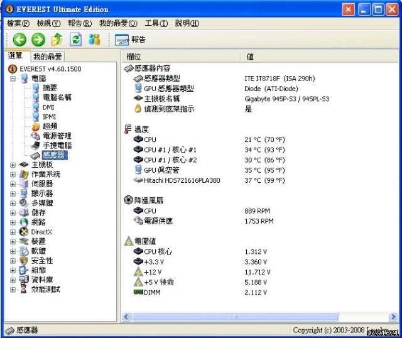The width and height of the screenshot is (402, 338).
Task: Select the 電腦名稱 tree item
Action: pyautogui.click(x=57, y=97)
